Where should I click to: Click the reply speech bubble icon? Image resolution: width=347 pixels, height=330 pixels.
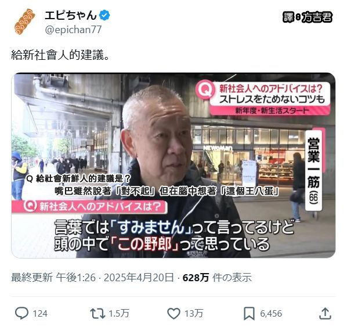pyautogui.click(x=21, y=313)
